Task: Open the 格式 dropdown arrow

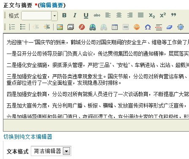Action: (x=54, y=16)
